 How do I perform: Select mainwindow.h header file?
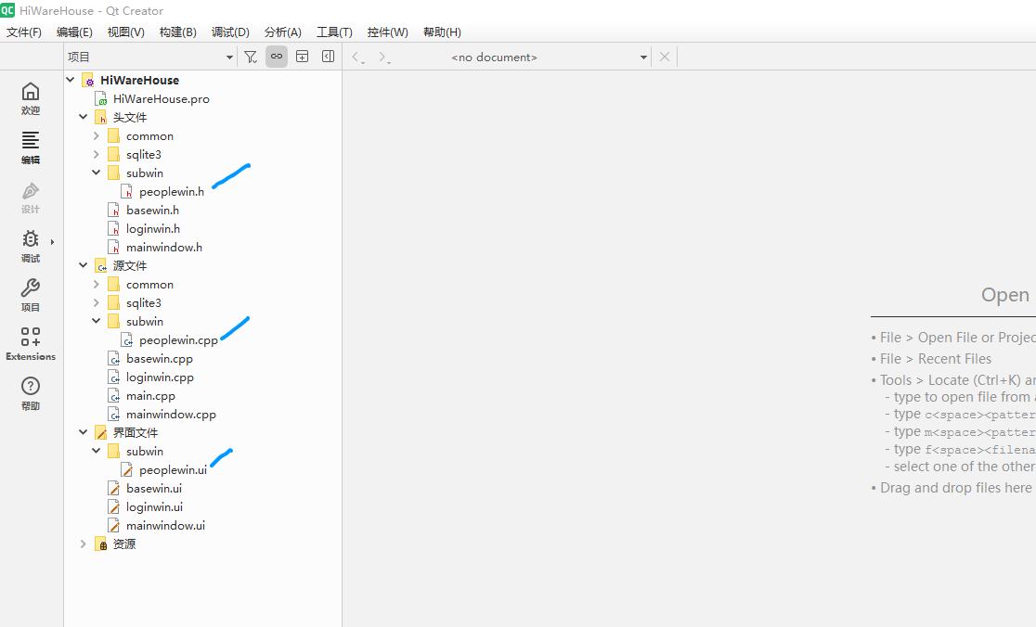click(164, 248)
